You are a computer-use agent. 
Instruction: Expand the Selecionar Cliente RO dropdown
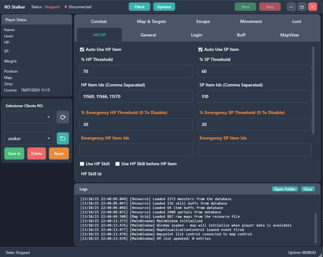pos(29,117)
